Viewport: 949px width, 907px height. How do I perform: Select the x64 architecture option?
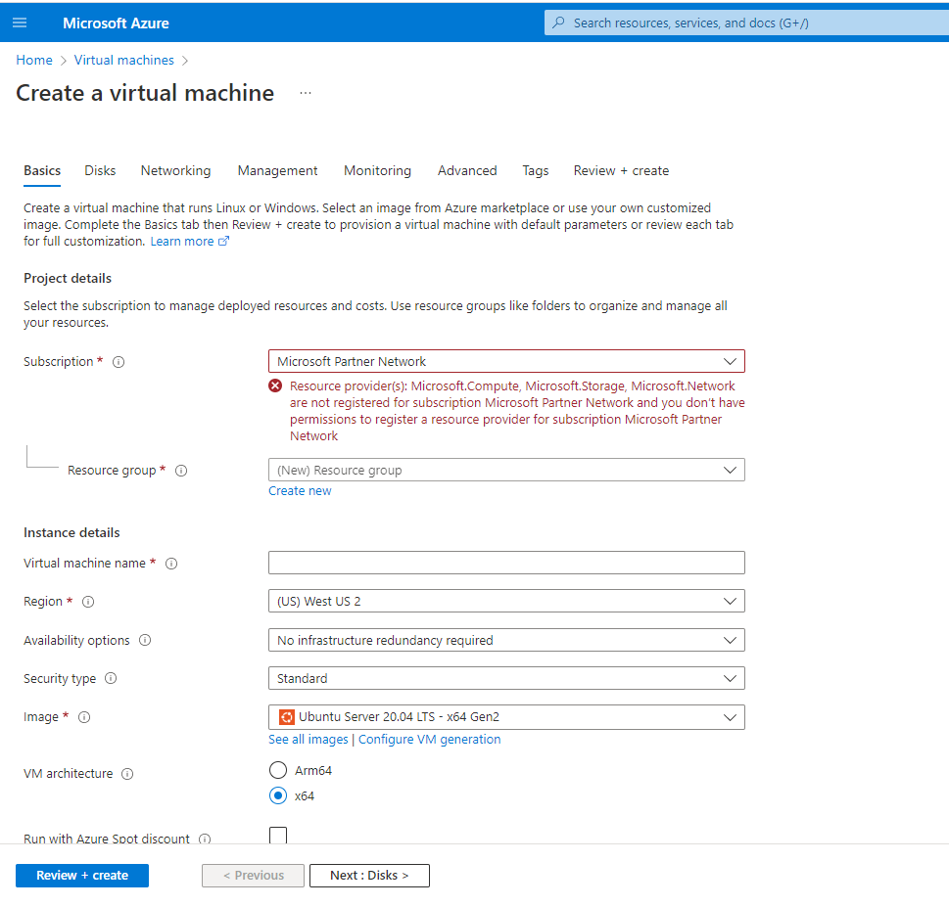click(x=278, y=795)
